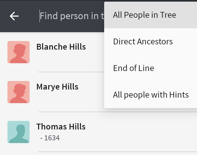Click the back arrow icon
Screen dimensions: 197x155
click(x=14, y=16)
